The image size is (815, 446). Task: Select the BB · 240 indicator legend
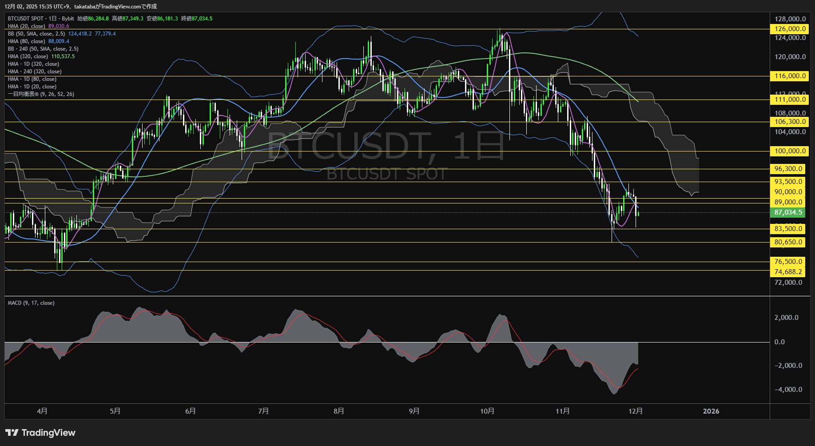click(43, 49)
